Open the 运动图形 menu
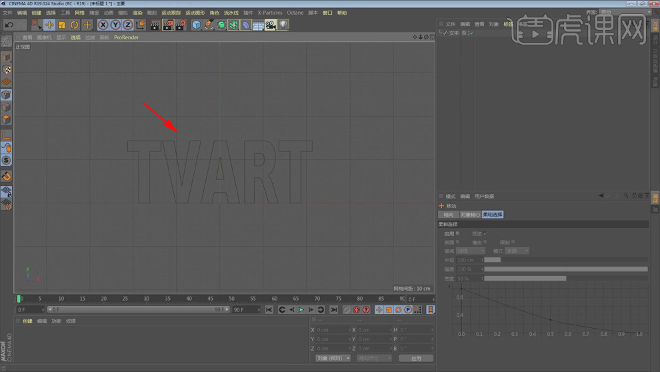 coord(195,13)
